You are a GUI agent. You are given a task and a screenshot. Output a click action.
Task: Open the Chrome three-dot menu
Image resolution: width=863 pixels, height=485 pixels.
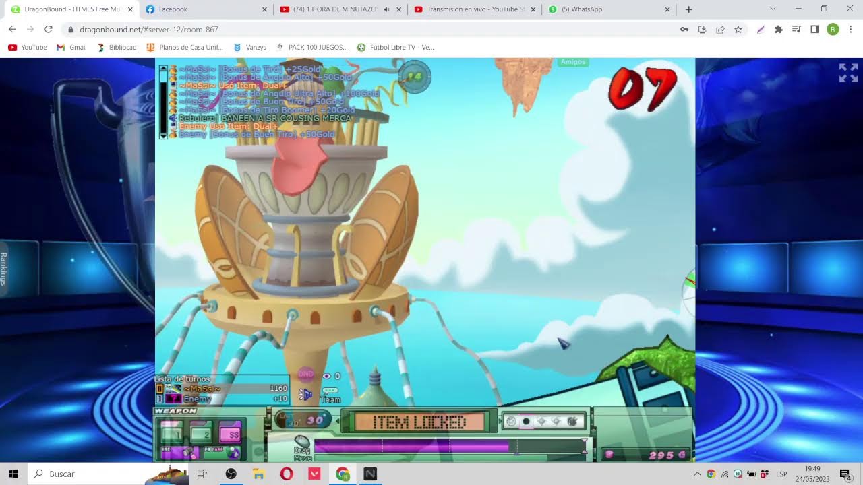851,30
